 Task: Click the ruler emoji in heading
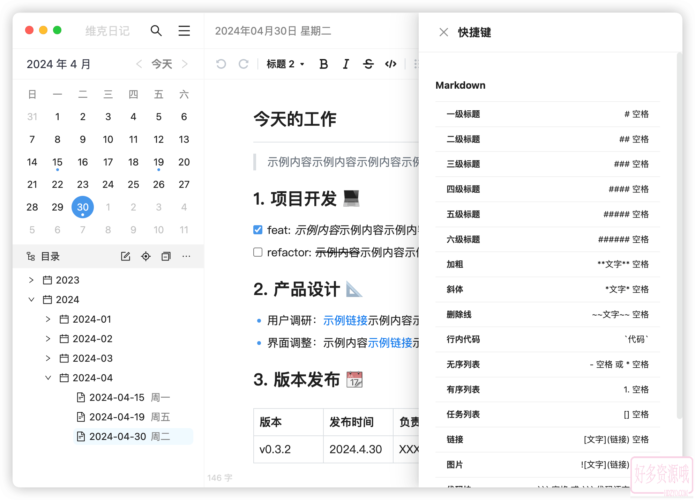pyautogui.click(x=354, y=289)
